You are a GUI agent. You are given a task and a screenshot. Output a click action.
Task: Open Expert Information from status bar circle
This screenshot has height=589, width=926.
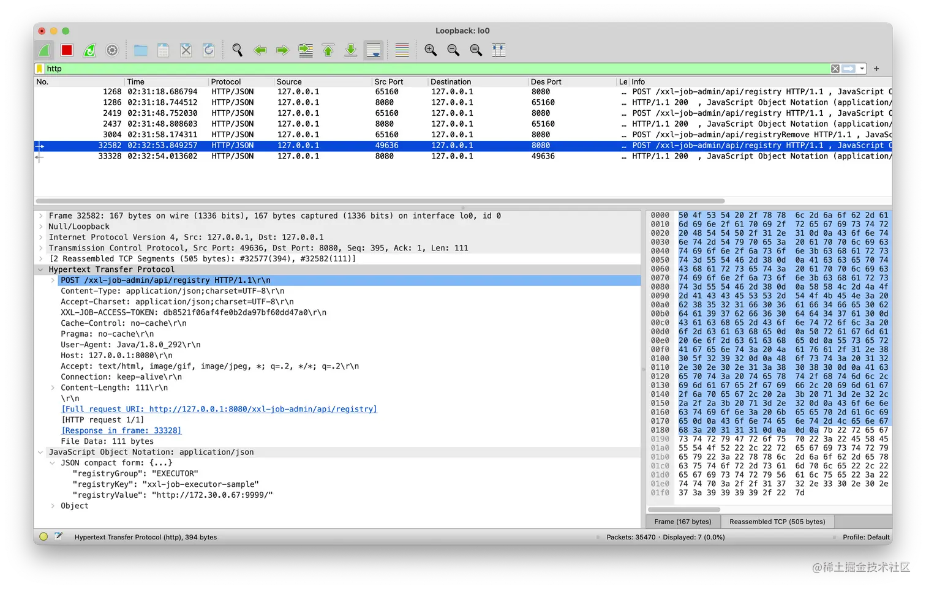coord(43,537)
